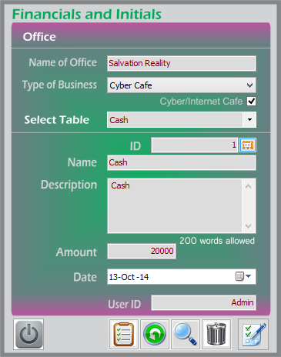281x357 pixels.
Task: Click the Cyber/Internet Cafe label text
Action: [x=201, y=102]
